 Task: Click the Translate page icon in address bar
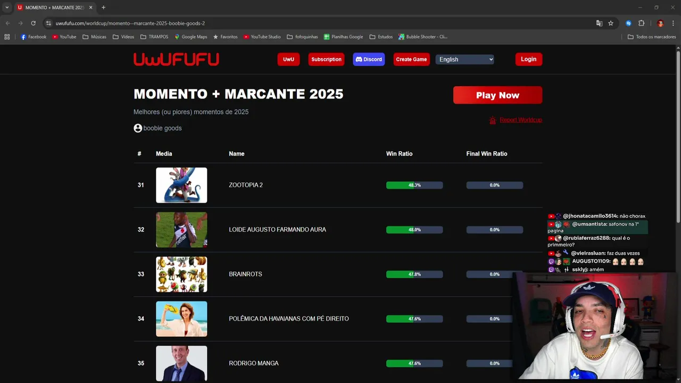pyautogui.click(x=599, y=23)
